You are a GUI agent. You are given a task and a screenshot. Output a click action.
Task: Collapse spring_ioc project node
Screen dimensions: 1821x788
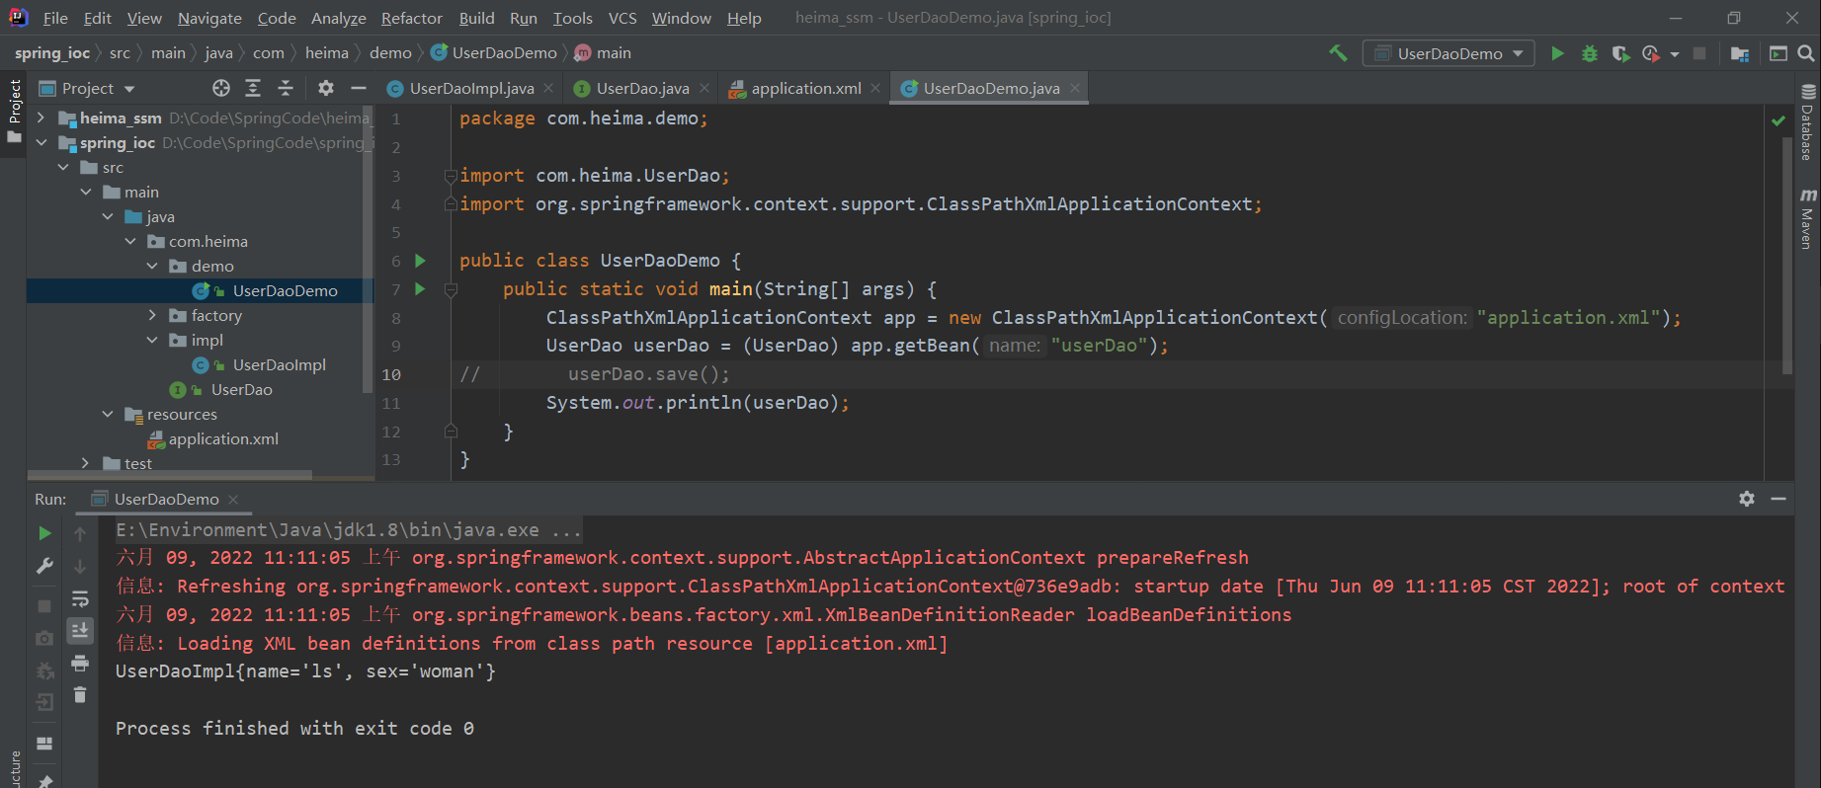click(41, 142)
